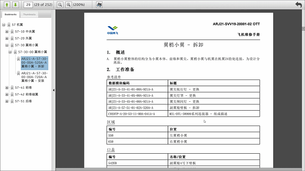Switch to the Thumbnails tab
305x171 pixels.
(x=29, y=14)
